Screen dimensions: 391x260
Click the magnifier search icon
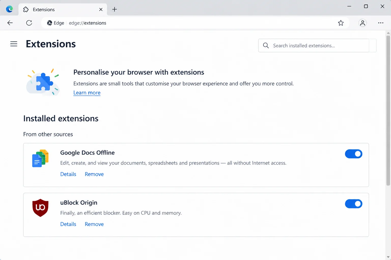[x=266, y=45]
